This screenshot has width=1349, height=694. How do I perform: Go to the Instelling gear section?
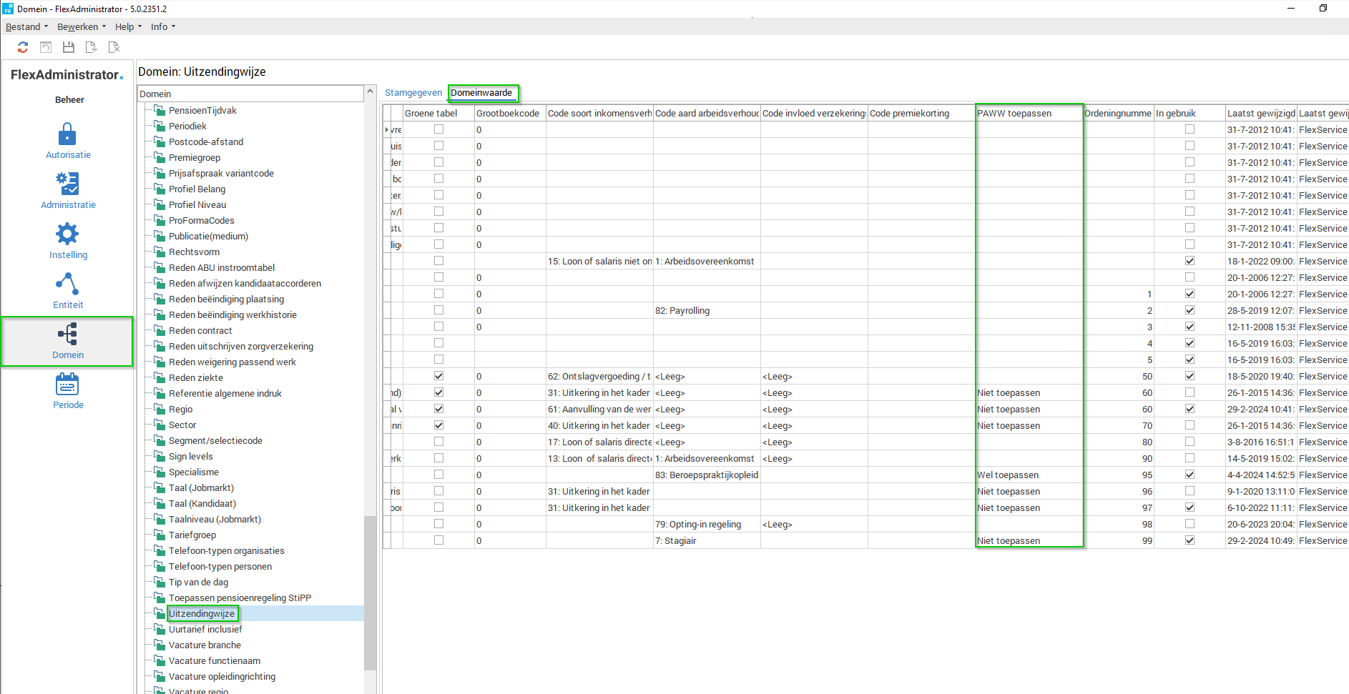point(68,241)
